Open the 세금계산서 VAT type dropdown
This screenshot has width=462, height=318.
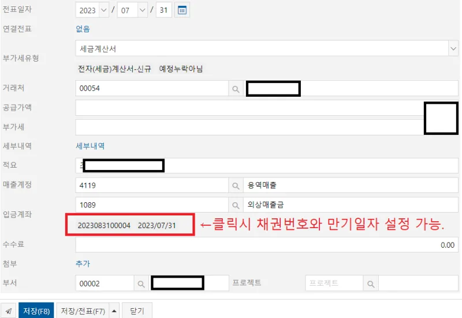pyautogui.click(x=453, y=48)
